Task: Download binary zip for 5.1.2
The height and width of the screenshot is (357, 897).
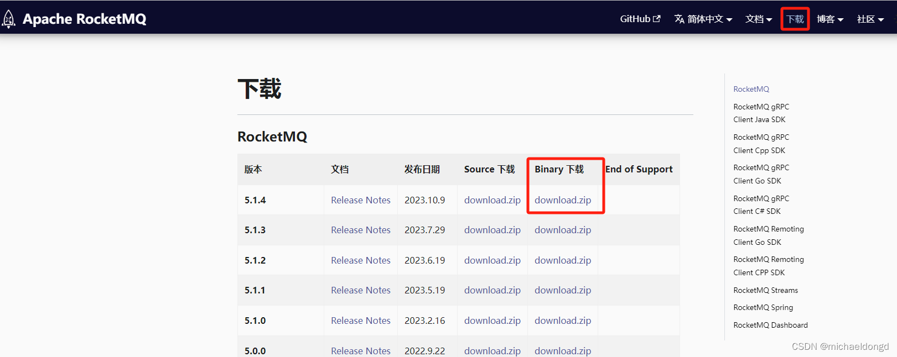Action: [x=563, y=260]
